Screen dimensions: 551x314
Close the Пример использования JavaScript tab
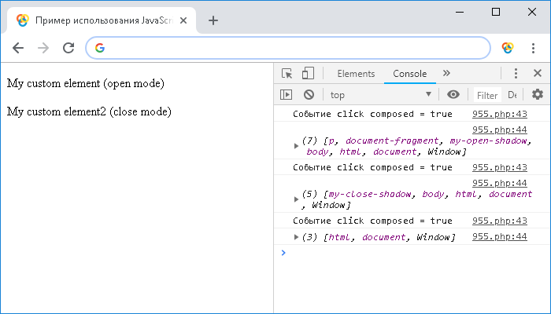(x=183, y=20)
